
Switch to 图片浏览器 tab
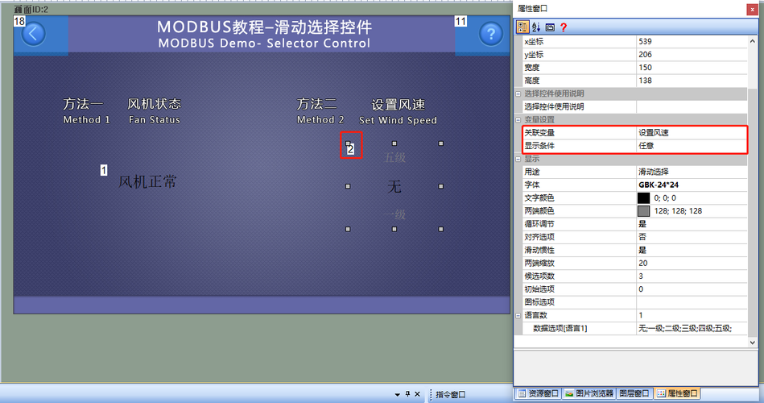tap(588, 393)
